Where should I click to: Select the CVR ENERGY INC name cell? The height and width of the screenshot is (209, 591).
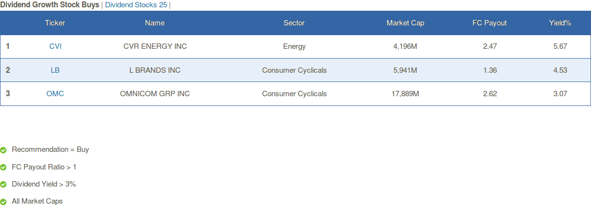coord(155,46)
